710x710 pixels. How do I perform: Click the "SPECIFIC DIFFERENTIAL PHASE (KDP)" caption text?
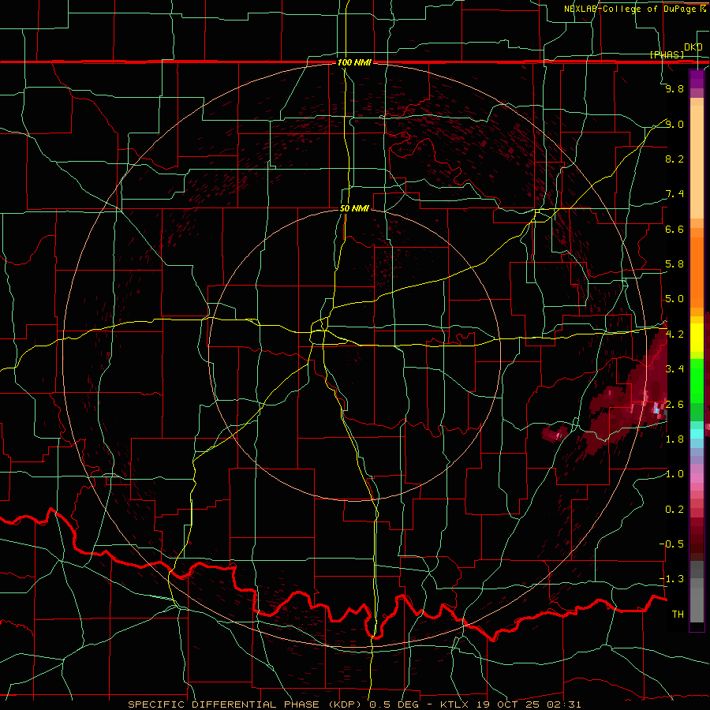[x=243, y=704]
